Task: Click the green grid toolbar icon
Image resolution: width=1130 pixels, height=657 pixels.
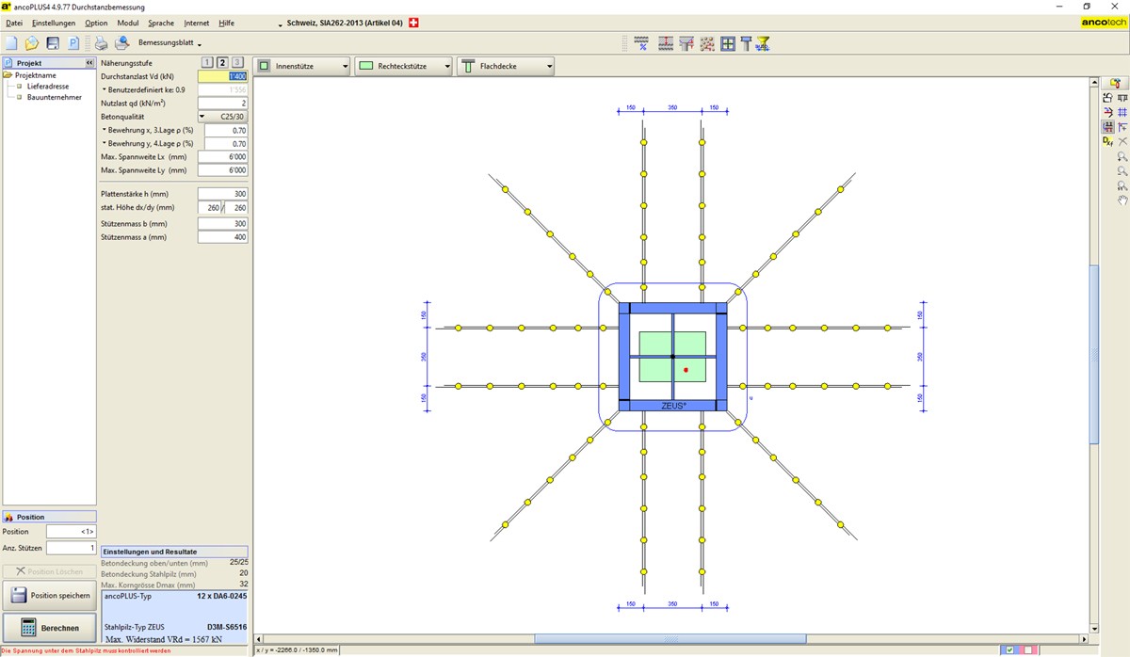Action: click(x=728, y=43)
